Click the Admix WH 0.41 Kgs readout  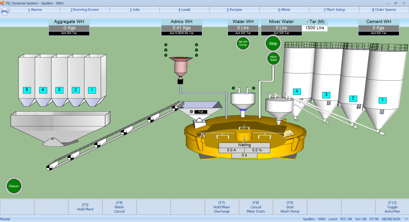(x=182, y=28)
